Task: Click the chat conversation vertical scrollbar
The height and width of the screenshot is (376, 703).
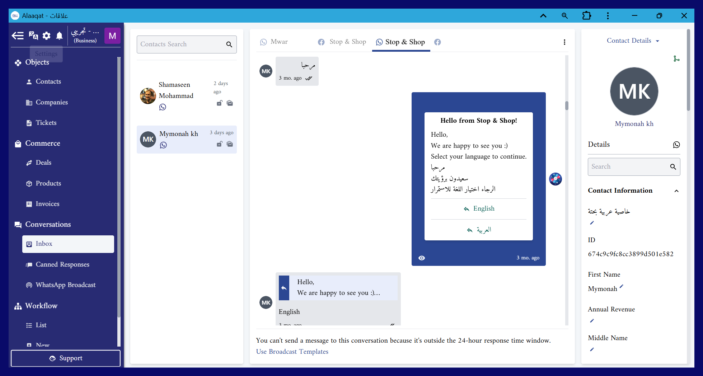Action: coord(567,106)
